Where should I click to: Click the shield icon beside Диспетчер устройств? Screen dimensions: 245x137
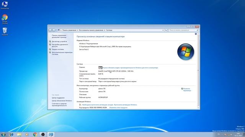50,41
